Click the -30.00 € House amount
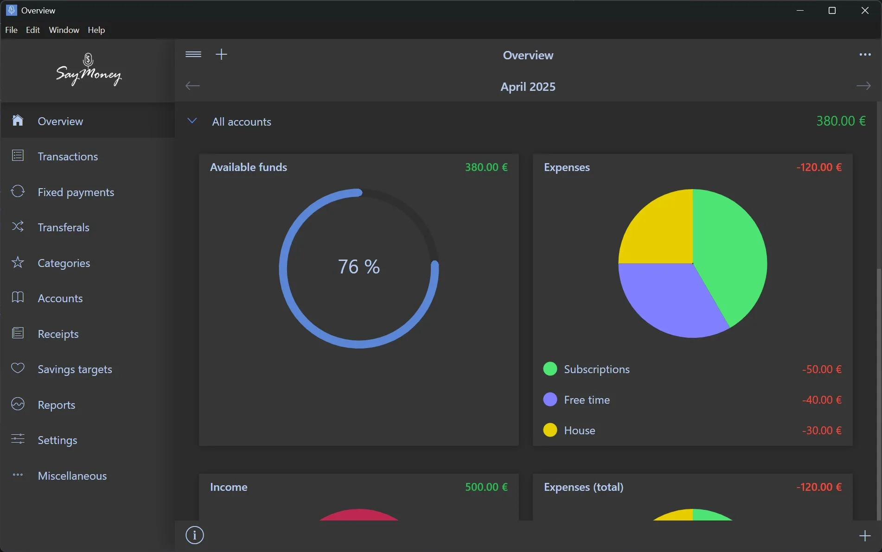The height and width of the screenshot is (552, 882). (x=821, y=431)
